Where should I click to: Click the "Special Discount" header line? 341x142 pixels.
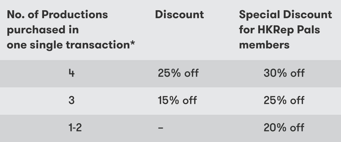[285, 15]
